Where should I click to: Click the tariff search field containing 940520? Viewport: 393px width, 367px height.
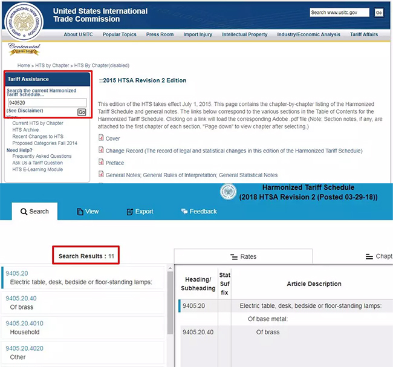(47, 103)
